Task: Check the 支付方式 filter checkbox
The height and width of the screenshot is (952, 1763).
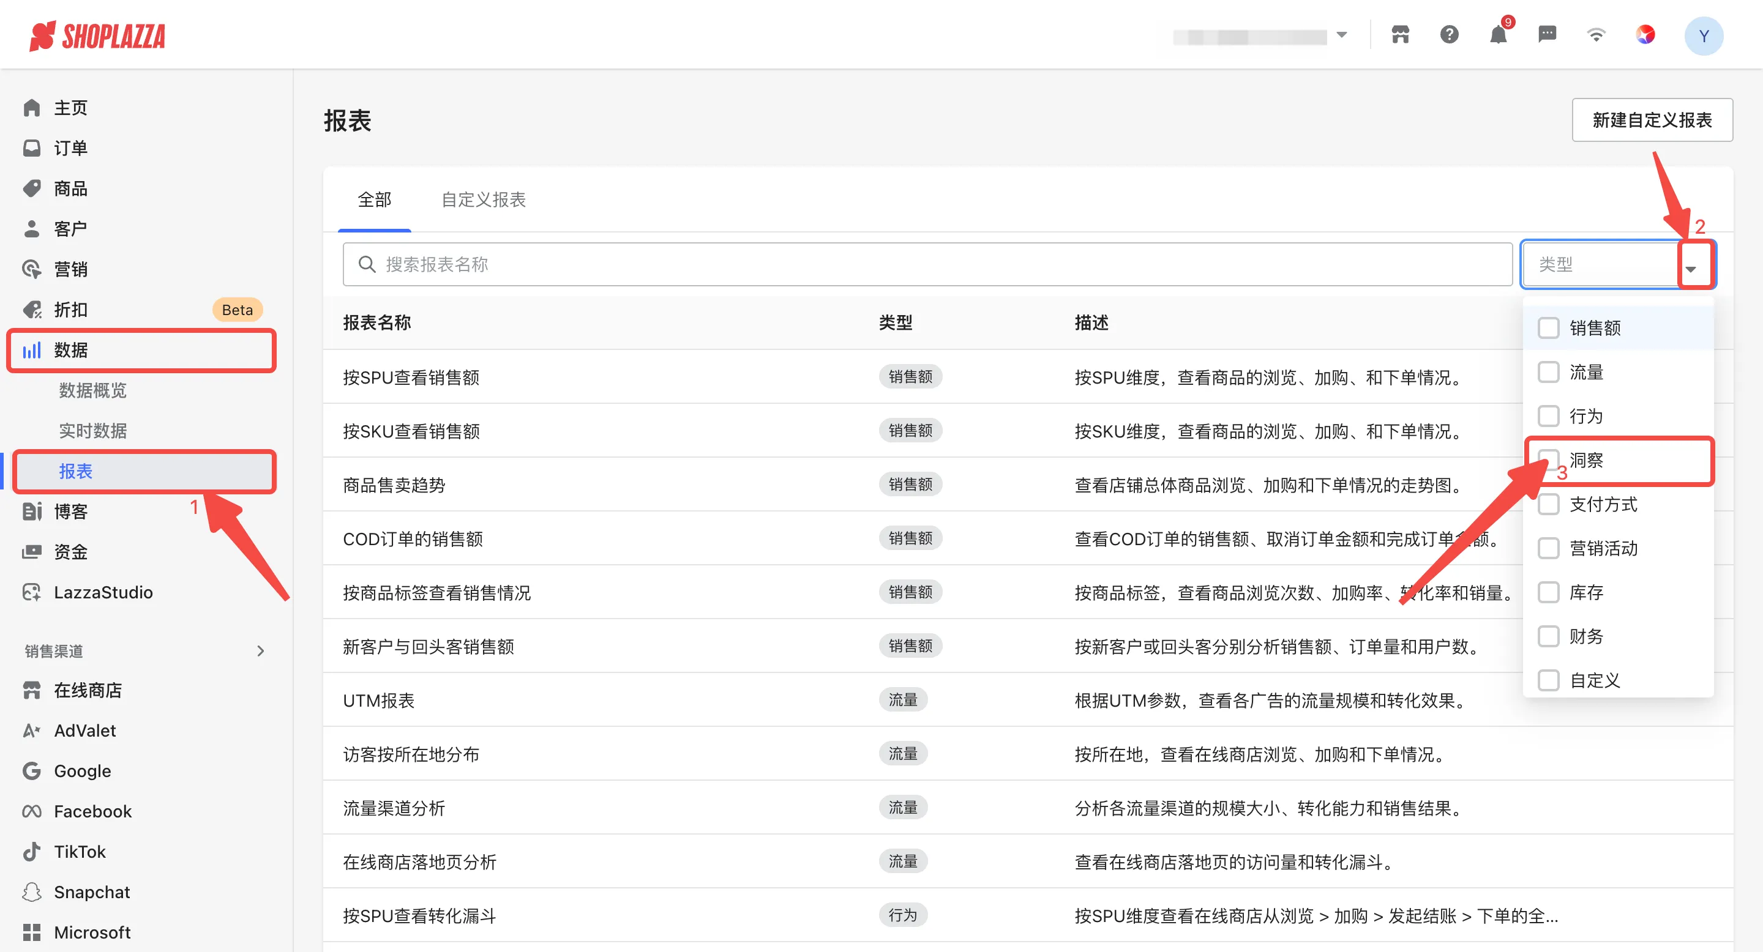Action: (x=1548, y=505)
